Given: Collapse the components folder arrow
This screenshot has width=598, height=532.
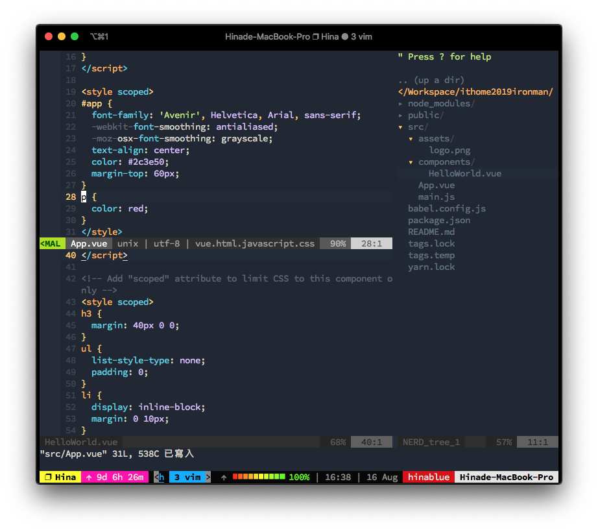Looking at the screenshot, I should click(x=411, y=162).
